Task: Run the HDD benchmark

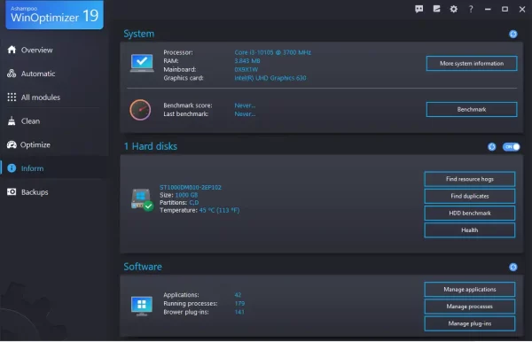Action: (x=470, y=214)
